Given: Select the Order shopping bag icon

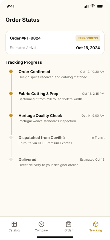Looking at the screenshot, I should pyautogui.click(x=68, y=224).
